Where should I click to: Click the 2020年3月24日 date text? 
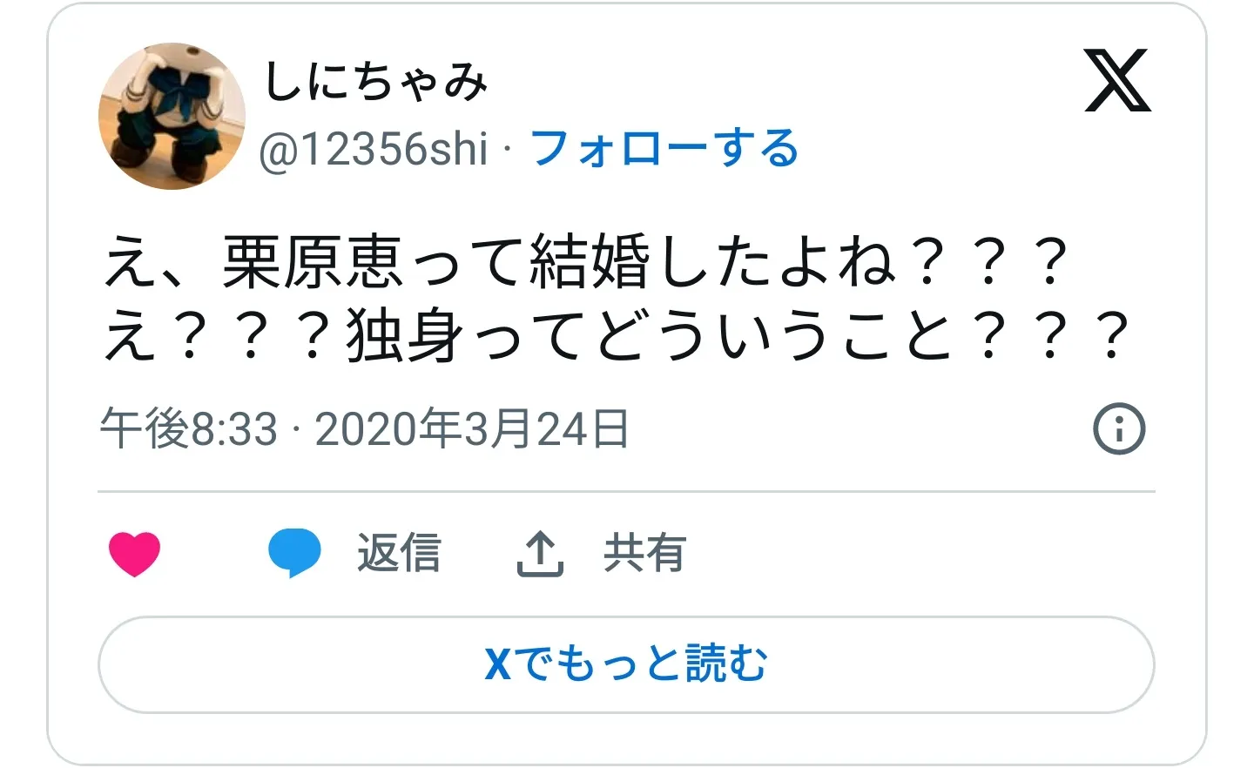pos(471,428)
